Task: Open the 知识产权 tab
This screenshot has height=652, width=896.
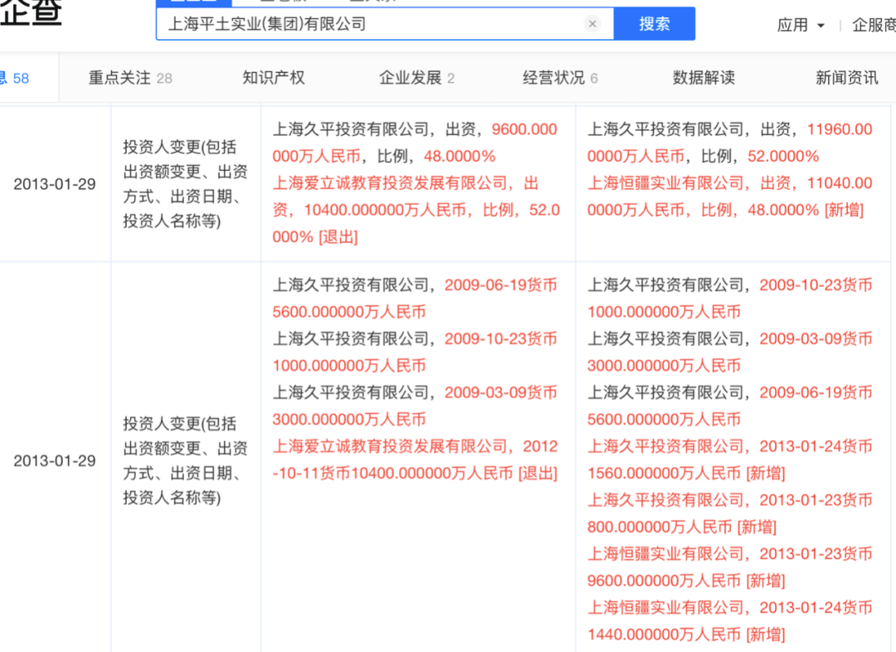Action: point(274,78)
